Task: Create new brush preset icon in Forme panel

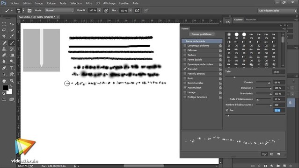Action: click(278, 154)
